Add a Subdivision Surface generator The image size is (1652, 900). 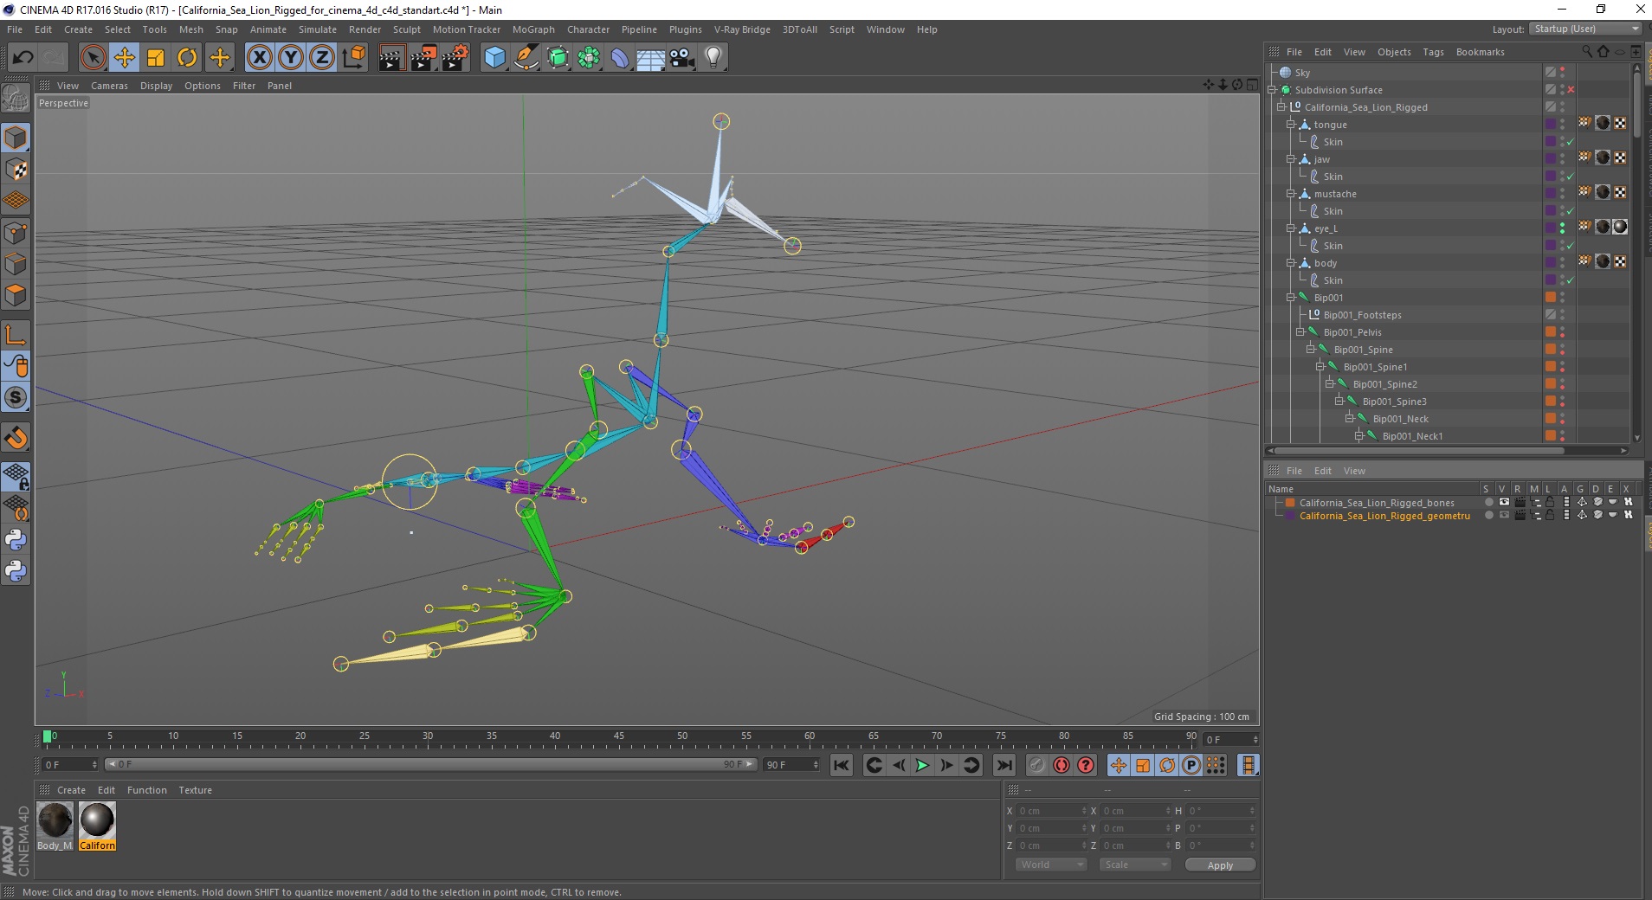coord(558,58)
